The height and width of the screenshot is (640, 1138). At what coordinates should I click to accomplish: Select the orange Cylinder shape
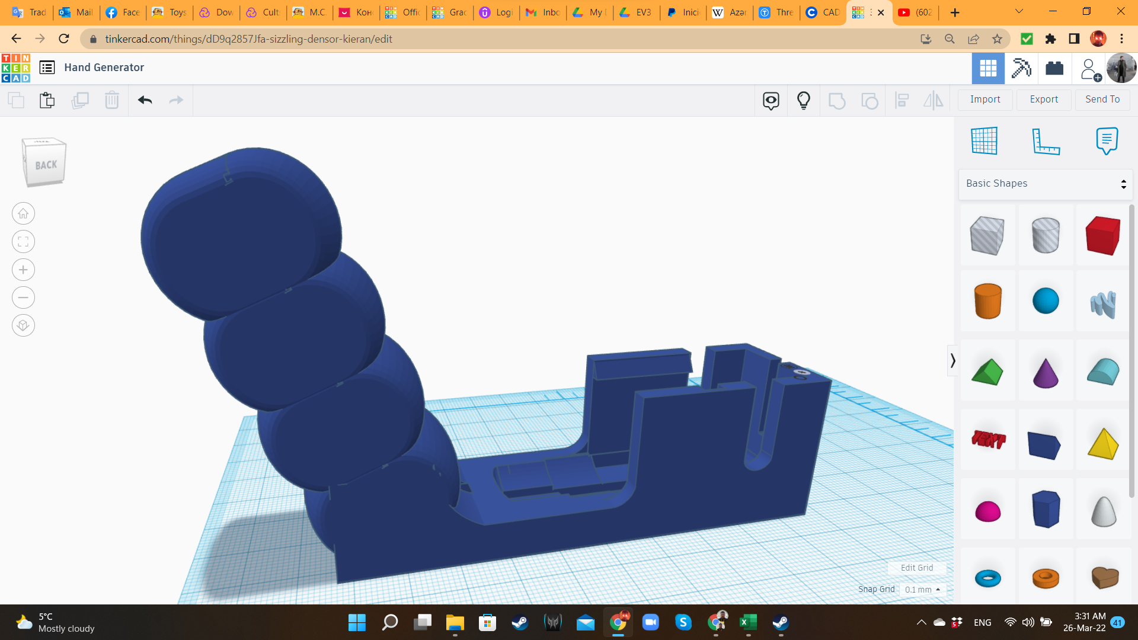(987, 301)
